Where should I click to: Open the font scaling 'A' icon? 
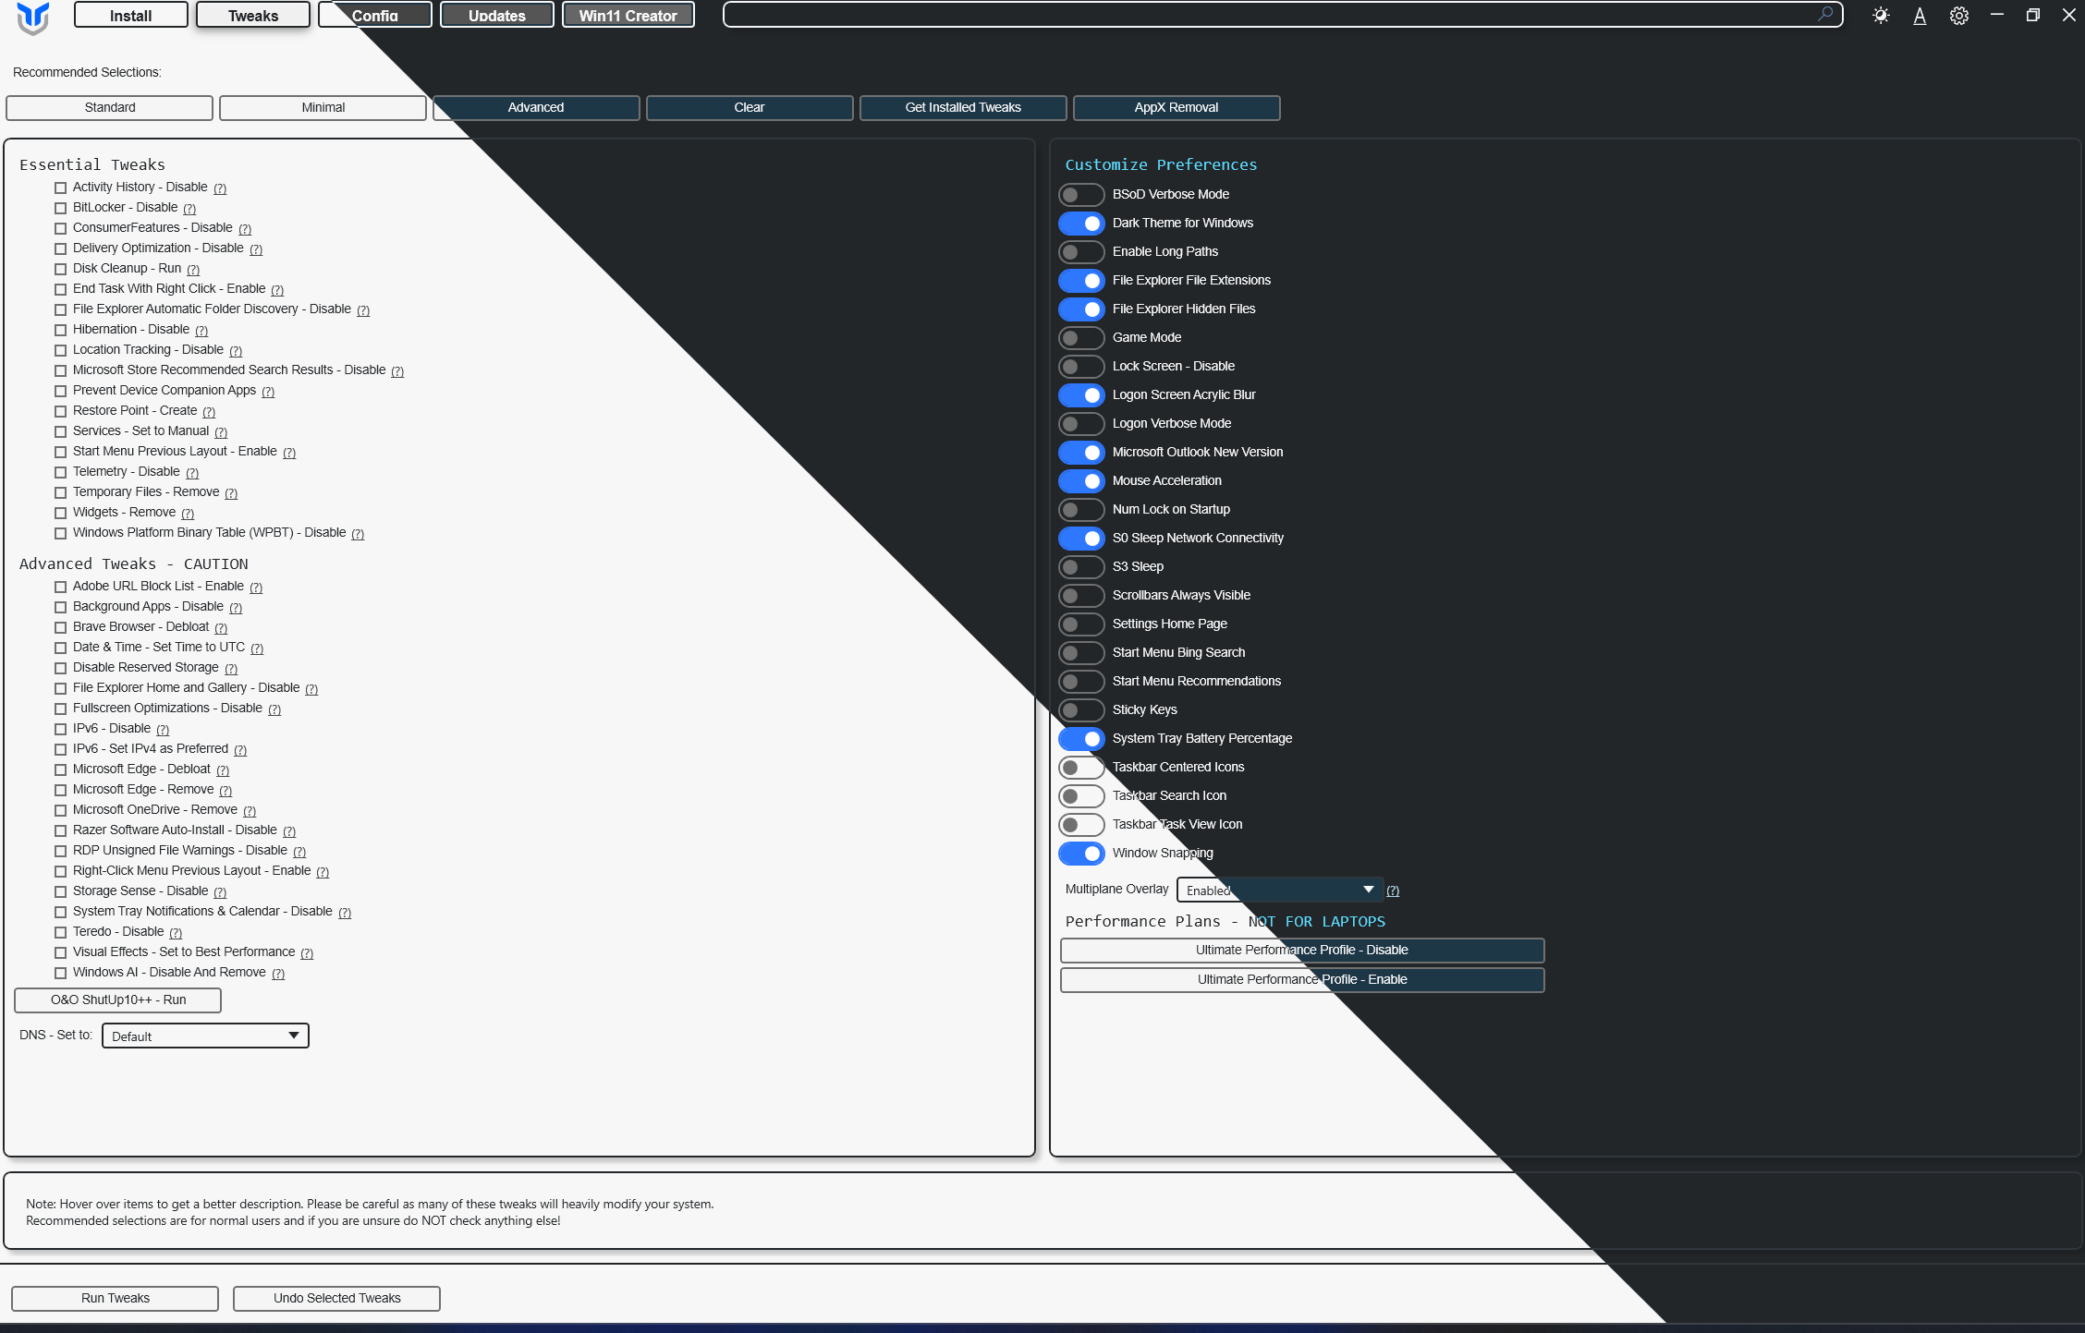point(1920,16)
